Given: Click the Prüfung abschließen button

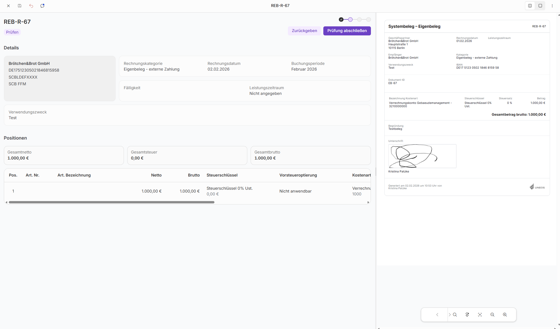Looking at the screenshot, I should click(347, 31).
